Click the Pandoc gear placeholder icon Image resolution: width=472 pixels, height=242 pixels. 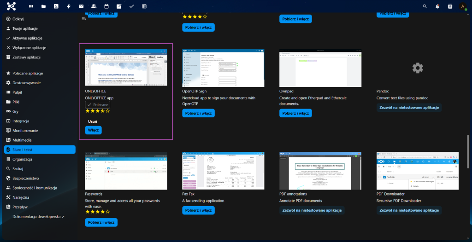click(418, 68)
